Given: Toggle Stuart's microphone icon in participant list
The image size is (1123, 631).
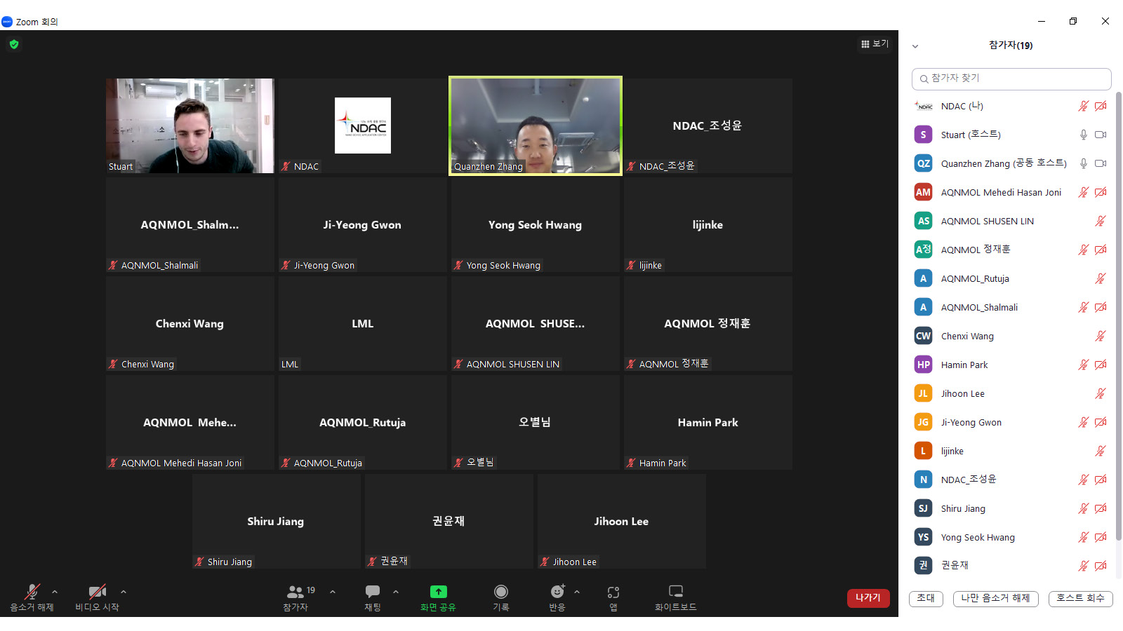Looking at the screenshot, I should (x=1083, y=135).
